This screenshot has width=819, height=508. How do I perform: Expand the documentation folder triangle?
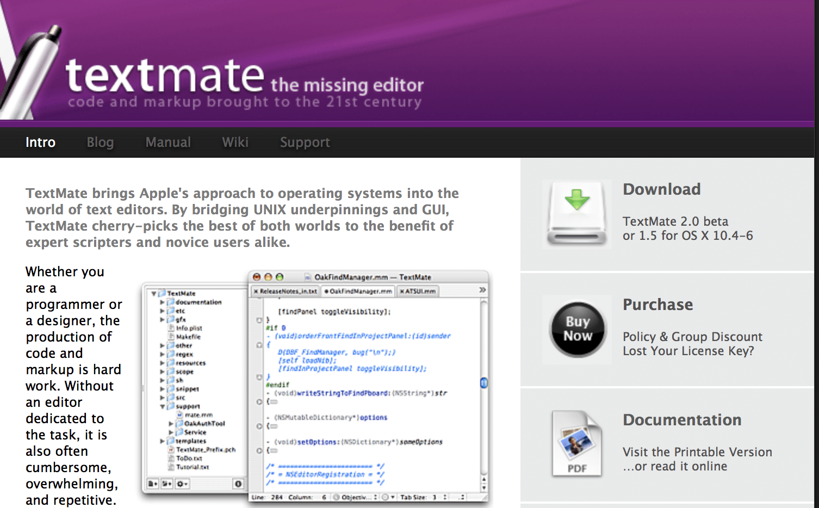[162, 302]
